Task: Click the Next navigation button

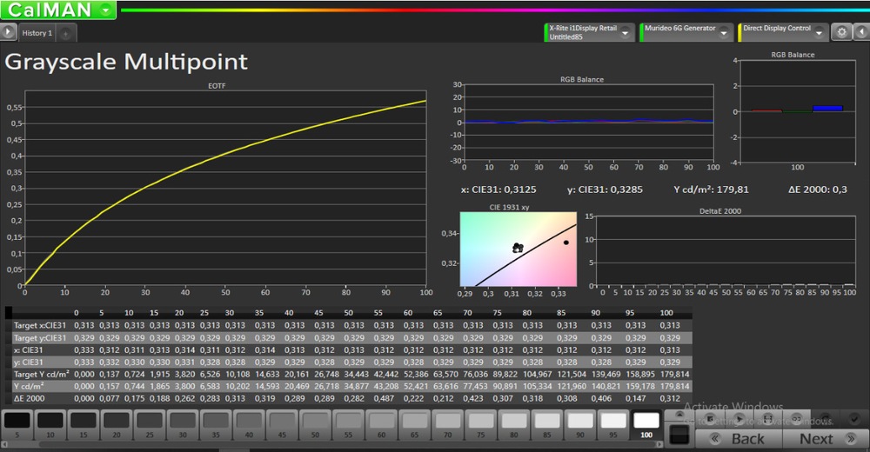Action: pos(816,439)
